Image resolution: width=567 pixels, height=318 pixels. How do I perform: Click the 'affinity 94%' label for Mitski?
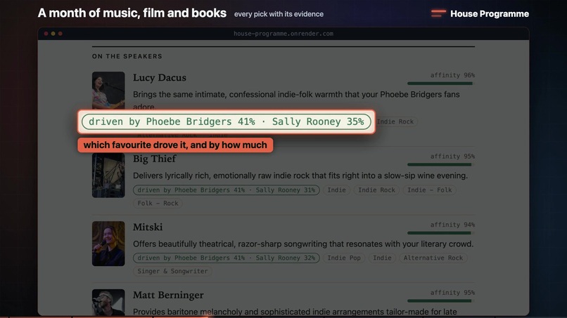click(x=452, y=225)
